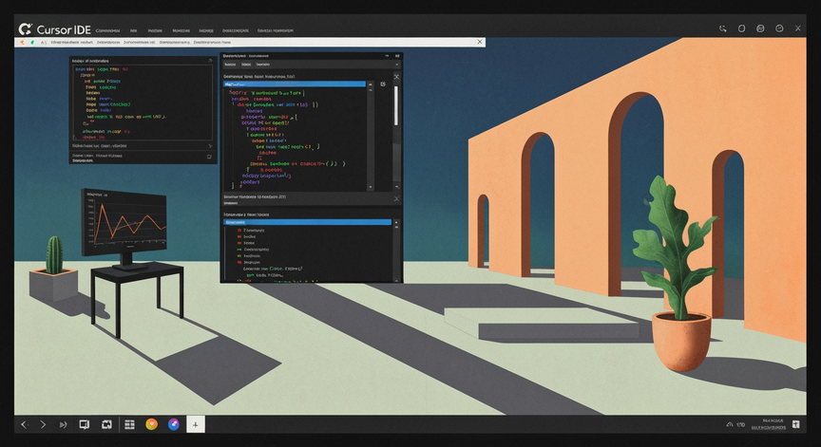Click the rightmost header icon of center panel
The image size is (821, 447).
point(397,55)
